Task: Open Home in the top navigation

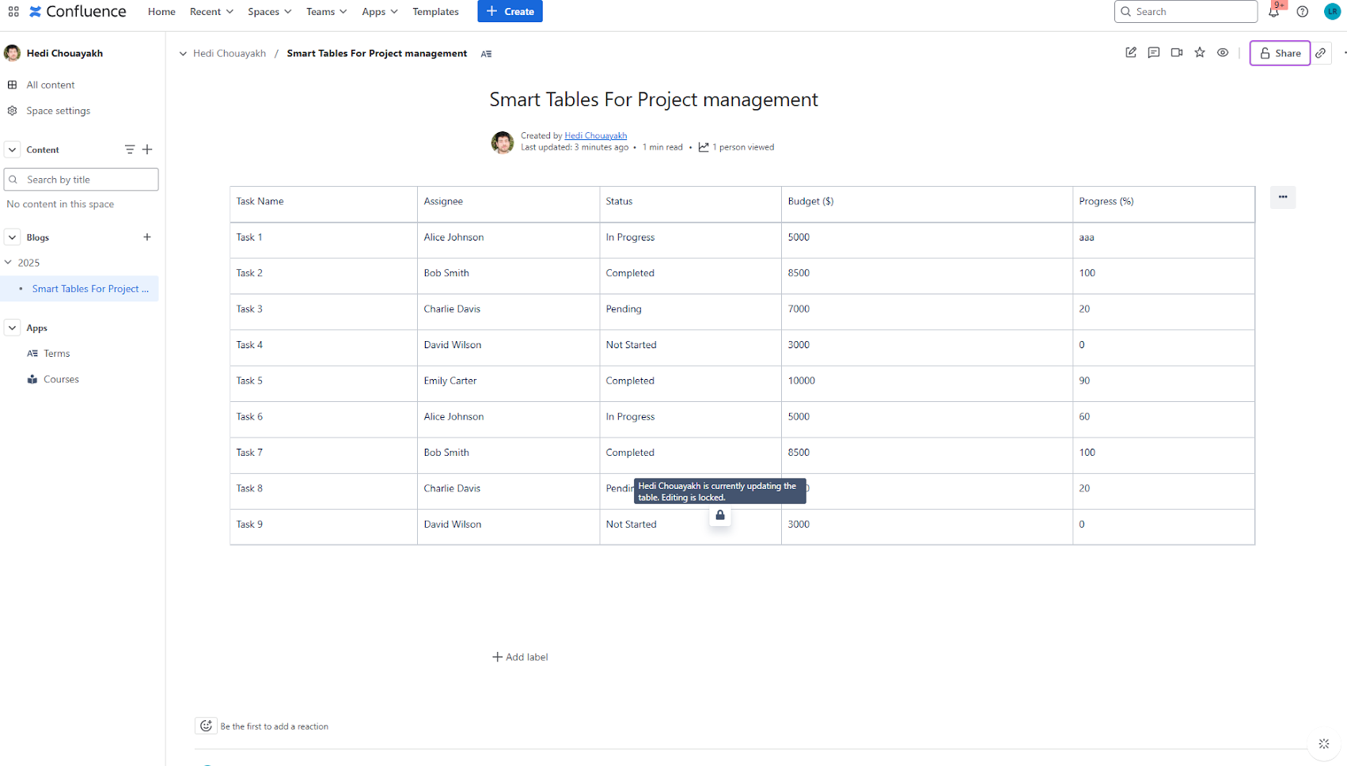Action: (161, 12)
